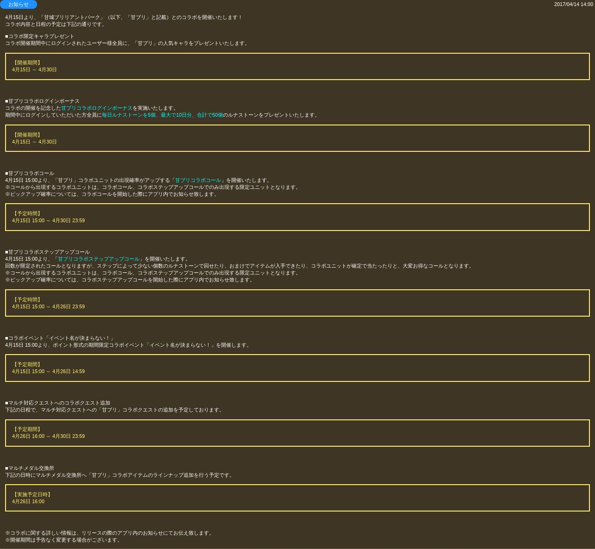Click the ■コラボ限定キャラプレゼント heading
This screenshot has height=549, width=595.
coord(40,36)
